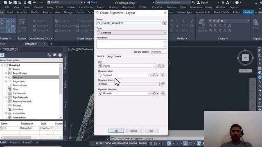Open the Civil 3D workspace dropdown
Image resolution: width=262 pixels, height=147 pixels.
(x=65, y=2)
